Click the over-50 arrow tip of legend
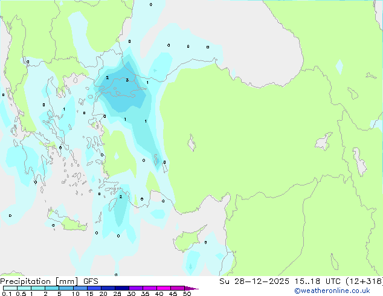The width and height of the screenshot is (383, 296). tap(191, 288)
